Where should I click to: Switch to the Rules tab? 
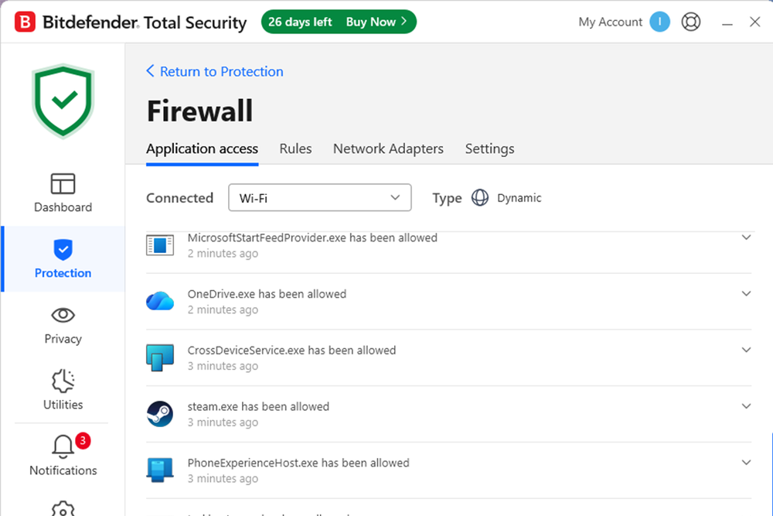(295, 149)
